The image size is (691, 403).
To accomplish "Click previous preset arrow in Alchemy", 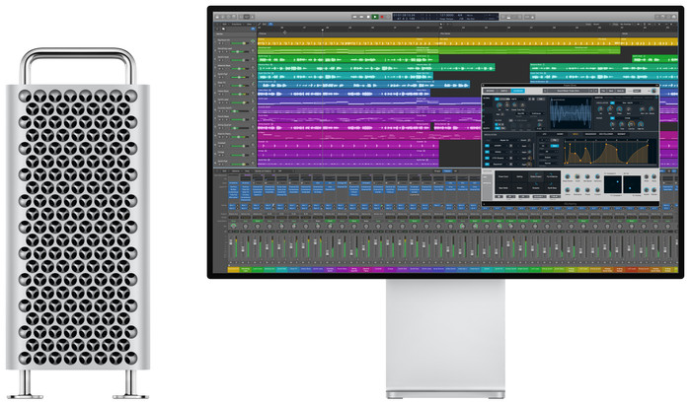I will (591, 91).
